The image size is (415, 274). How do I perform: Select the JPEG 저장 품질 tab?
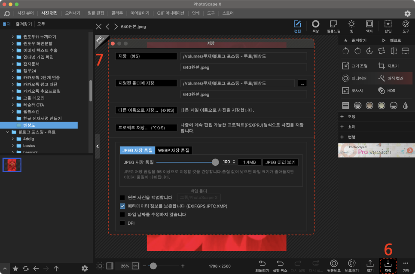coord(137,150)
